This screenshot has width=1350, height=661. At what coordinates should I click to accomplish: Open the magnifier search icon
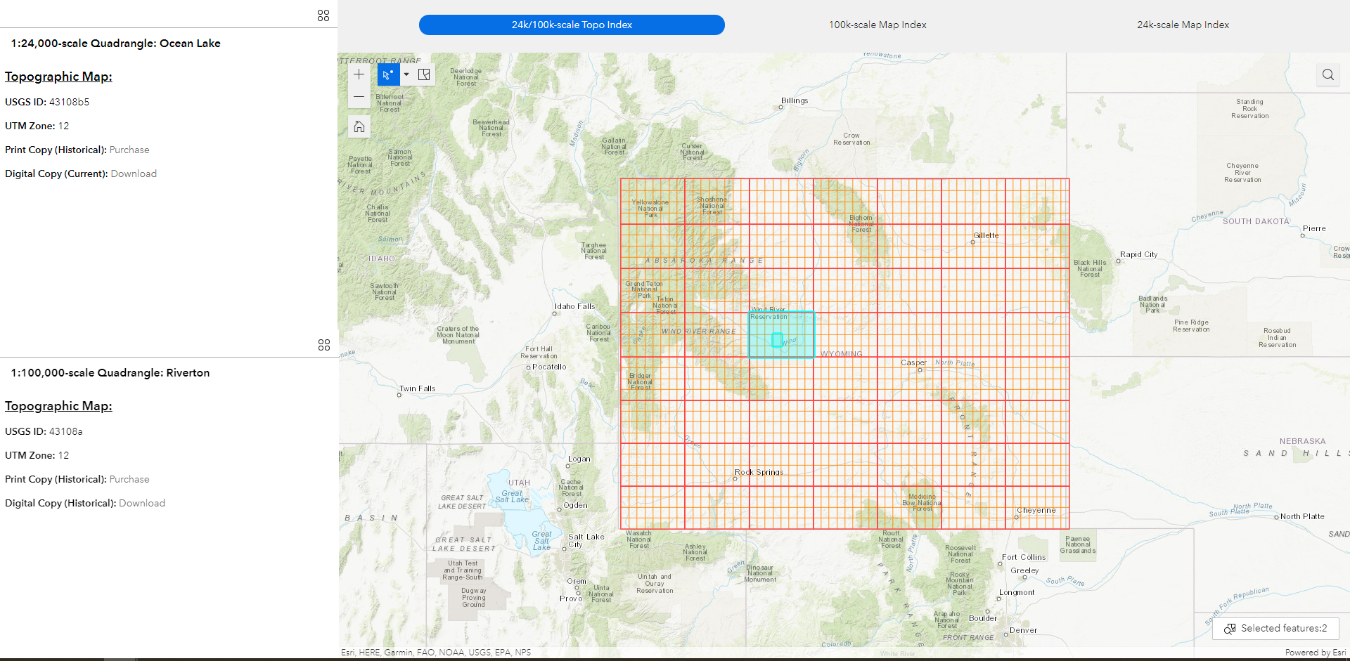click(x=1327, y=74)
